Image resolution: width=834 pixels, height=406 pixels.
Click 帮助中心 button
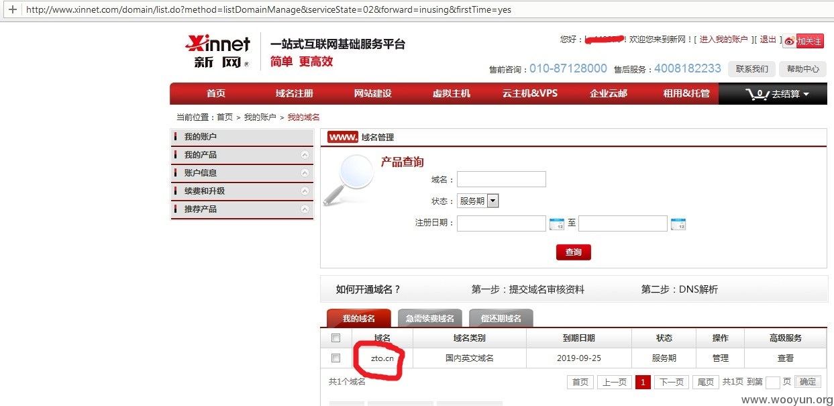803,69
